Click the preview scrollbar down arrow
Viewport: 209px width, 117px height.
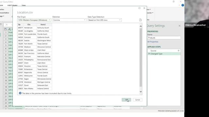pos(141,92)
